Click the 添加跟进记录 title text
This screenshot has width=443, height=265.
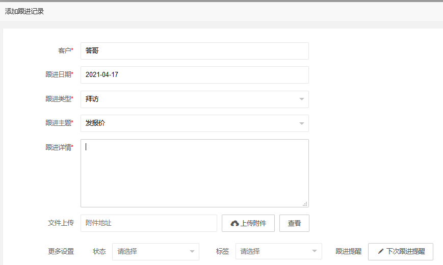24,11
